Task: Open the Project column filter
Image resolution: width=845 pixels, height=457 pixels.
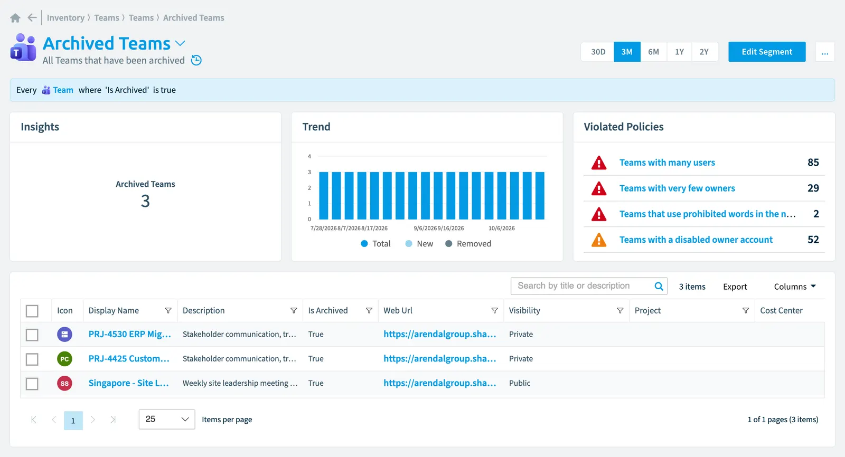Action: [746, 311]
